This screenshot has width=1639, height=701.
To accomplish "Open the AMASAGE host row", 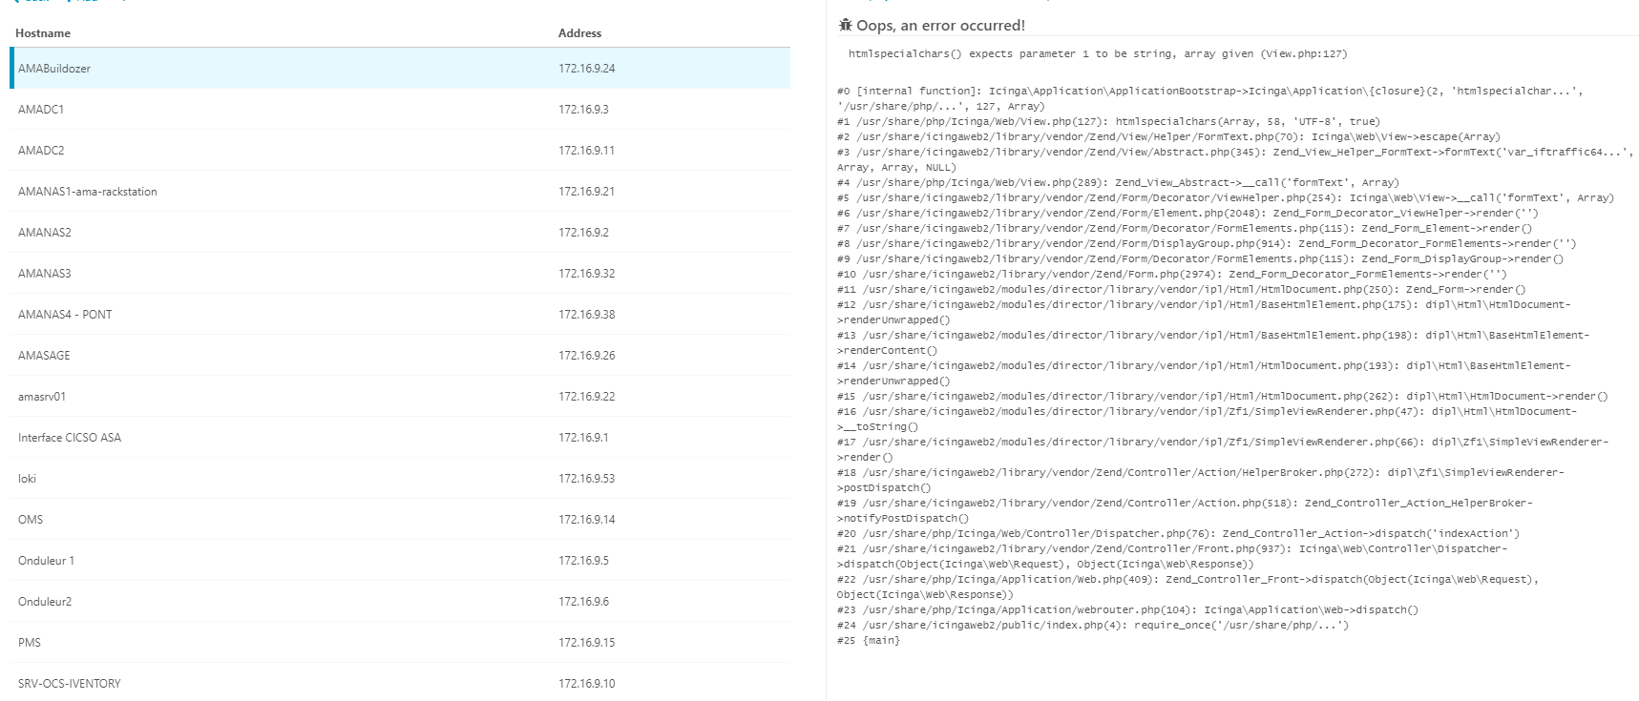I will coord(400,356).
